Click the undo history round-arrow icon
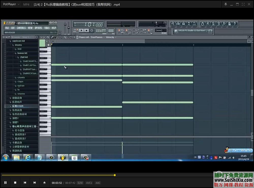This screenshot has height=188, width=254. pos(202,24)
